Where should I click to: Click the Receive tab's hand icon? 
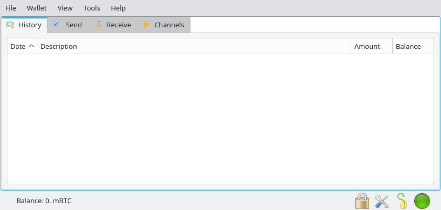(x=98, y=25)
